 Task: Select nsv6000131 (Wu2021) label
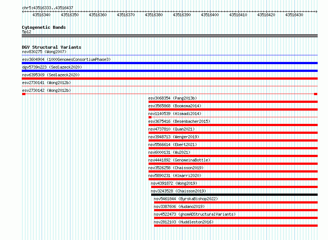(169, 152)
